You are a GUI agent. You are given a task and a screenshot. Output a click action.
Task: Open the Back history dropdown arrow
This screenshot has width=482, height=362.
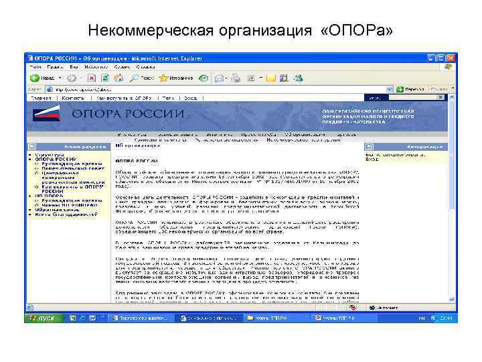(60, 78)
